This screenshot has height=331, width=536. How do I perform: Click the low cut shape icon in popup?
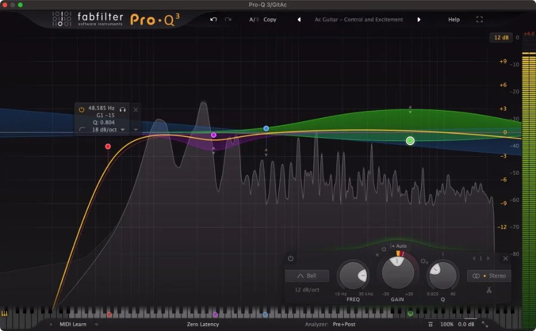point(82,129)
